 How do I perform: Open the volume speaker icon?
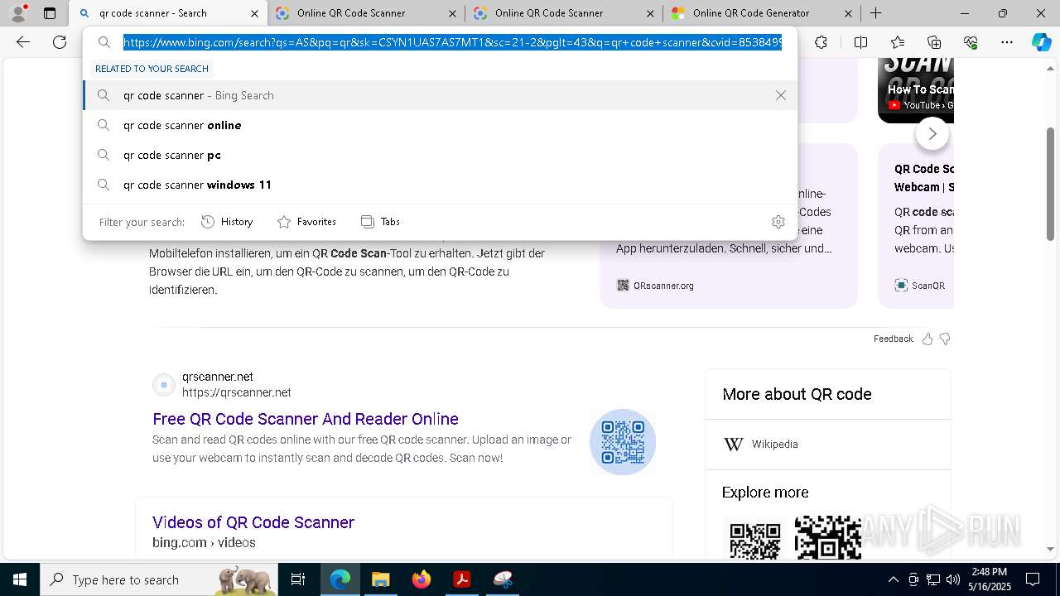[953, 579]
